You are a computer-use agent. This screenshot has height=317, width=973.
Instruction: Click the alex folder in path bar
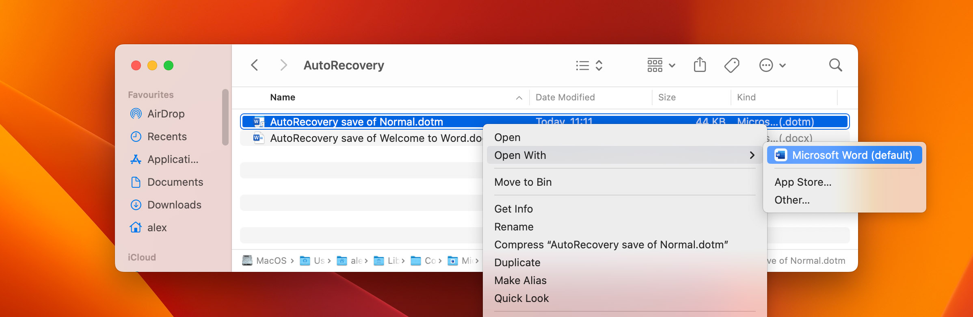pyautogui.click(x=349, y=261)
